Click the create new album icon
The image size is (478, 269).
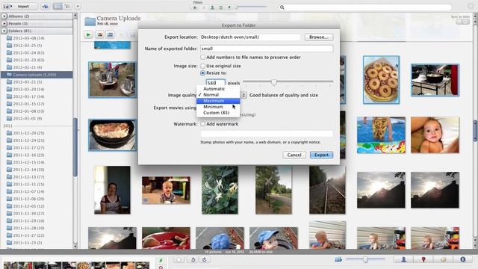click(x=45, y=6)
